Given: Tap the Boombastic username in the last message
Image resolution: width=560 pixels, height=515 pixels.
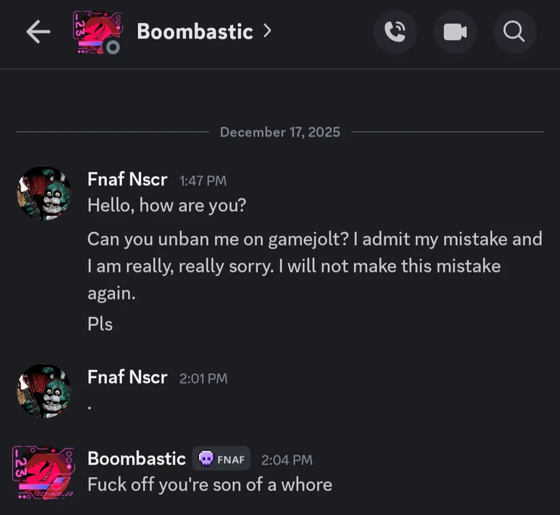Looking at the screenshot, I should [x=136, y=459].
